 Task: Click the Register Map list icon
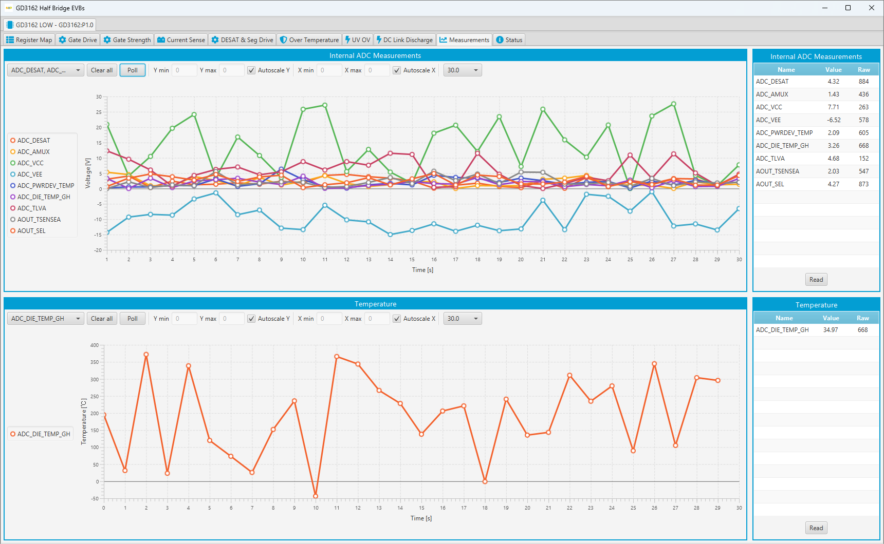10,40
